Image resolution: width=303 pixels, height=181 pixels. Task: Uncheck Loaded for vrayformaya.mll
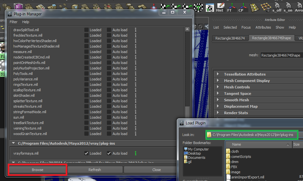click(86, 153)
